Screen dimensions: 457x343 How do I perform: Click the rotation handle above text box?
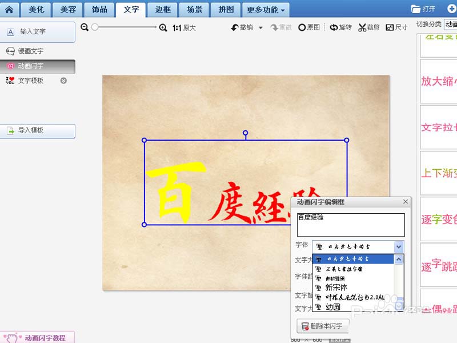(246, 133)
